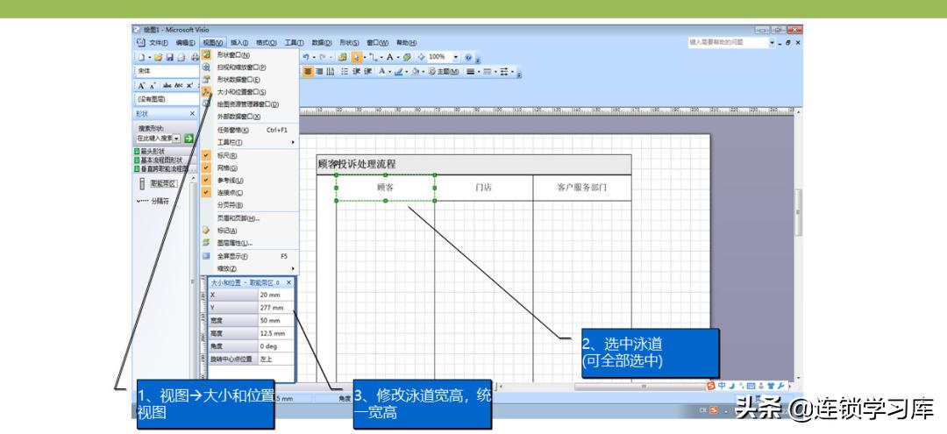Choose 任务窗格(K) menu entry
This screenshot has height=434, width=947.
coord(251,130)
